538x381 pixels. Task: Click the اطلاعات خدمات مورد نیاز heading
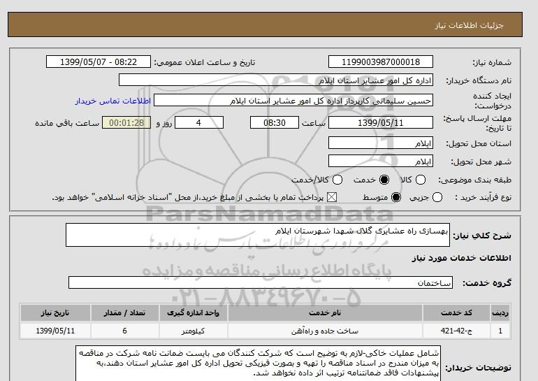pyautogui.click(x=461, y=258)
